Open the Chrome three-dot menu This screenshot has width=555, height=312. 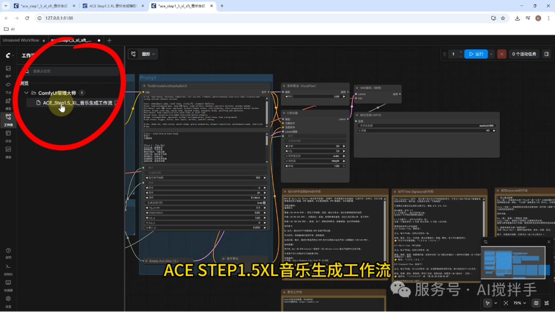coord(549,18)
